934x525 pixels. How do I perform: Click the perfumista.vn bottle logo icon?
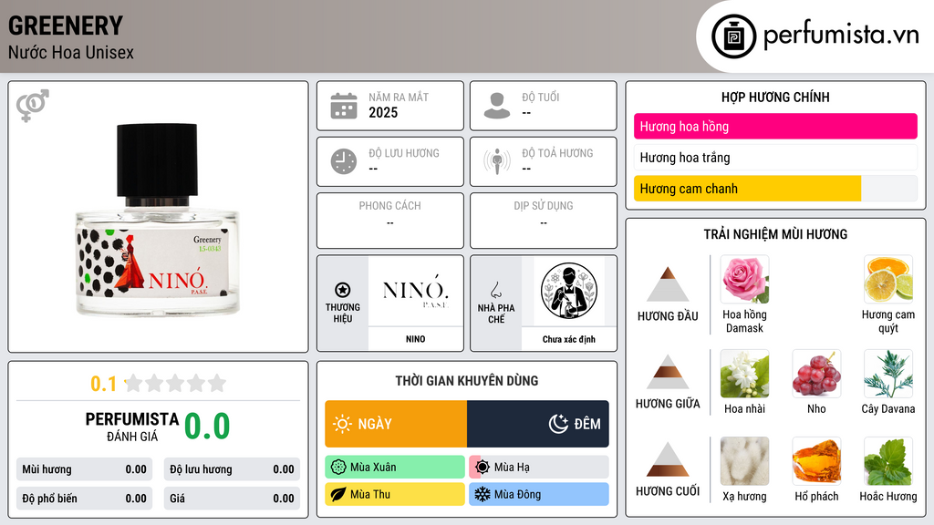click(734, 36)
